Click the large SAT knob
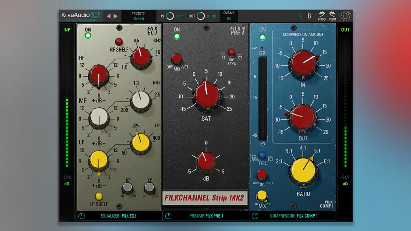Image resolution: width=411 pixels, height=231 pixels. click(207, 96)
